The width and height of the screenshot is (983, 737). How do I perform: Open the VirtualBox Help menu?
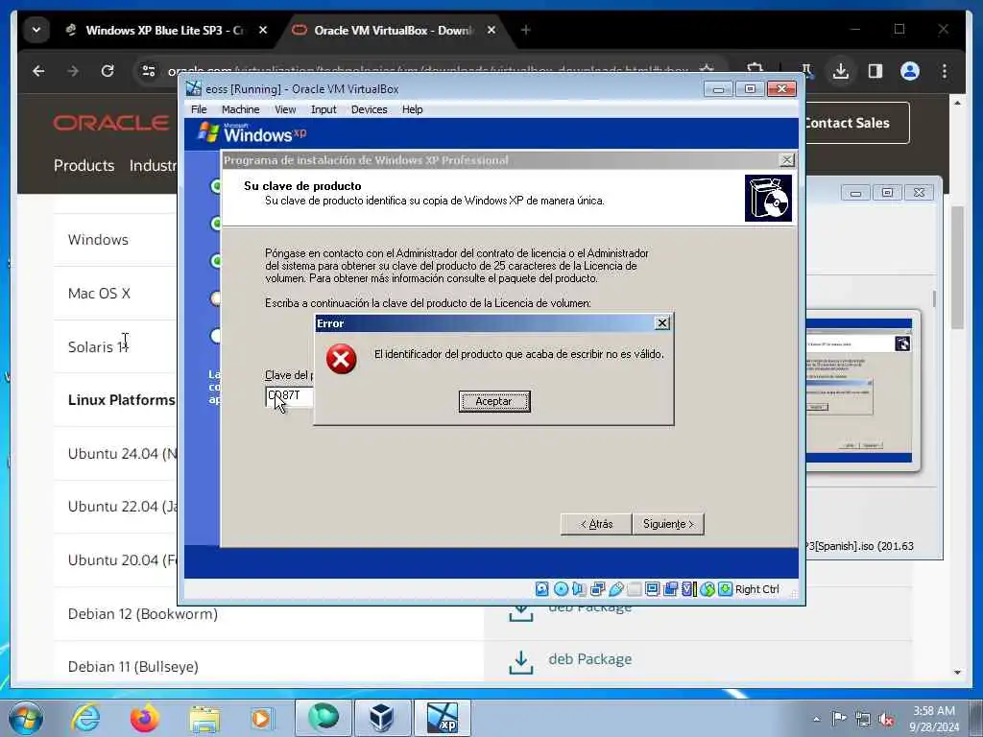(413, 109)
